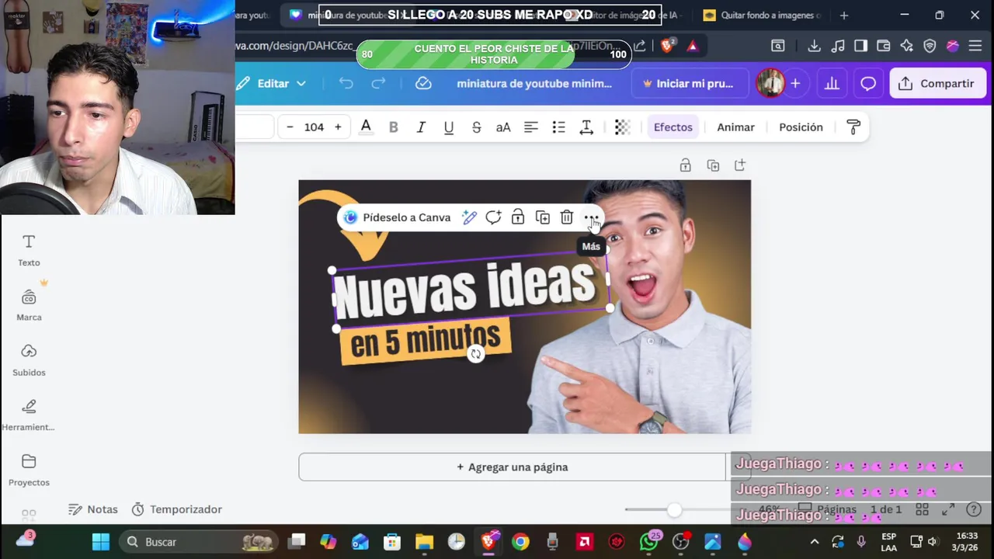Increase the font size with the plus button
Screen dimensions: 994x559
point(338,127)
